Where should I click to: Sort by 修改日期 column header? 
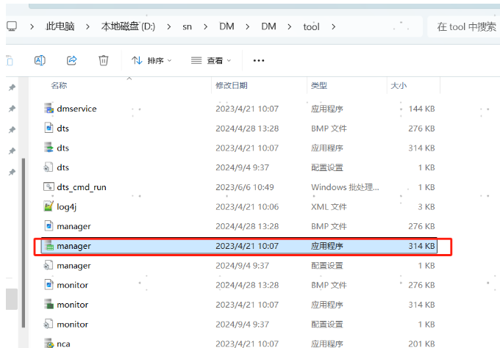(x=232, y=85)
